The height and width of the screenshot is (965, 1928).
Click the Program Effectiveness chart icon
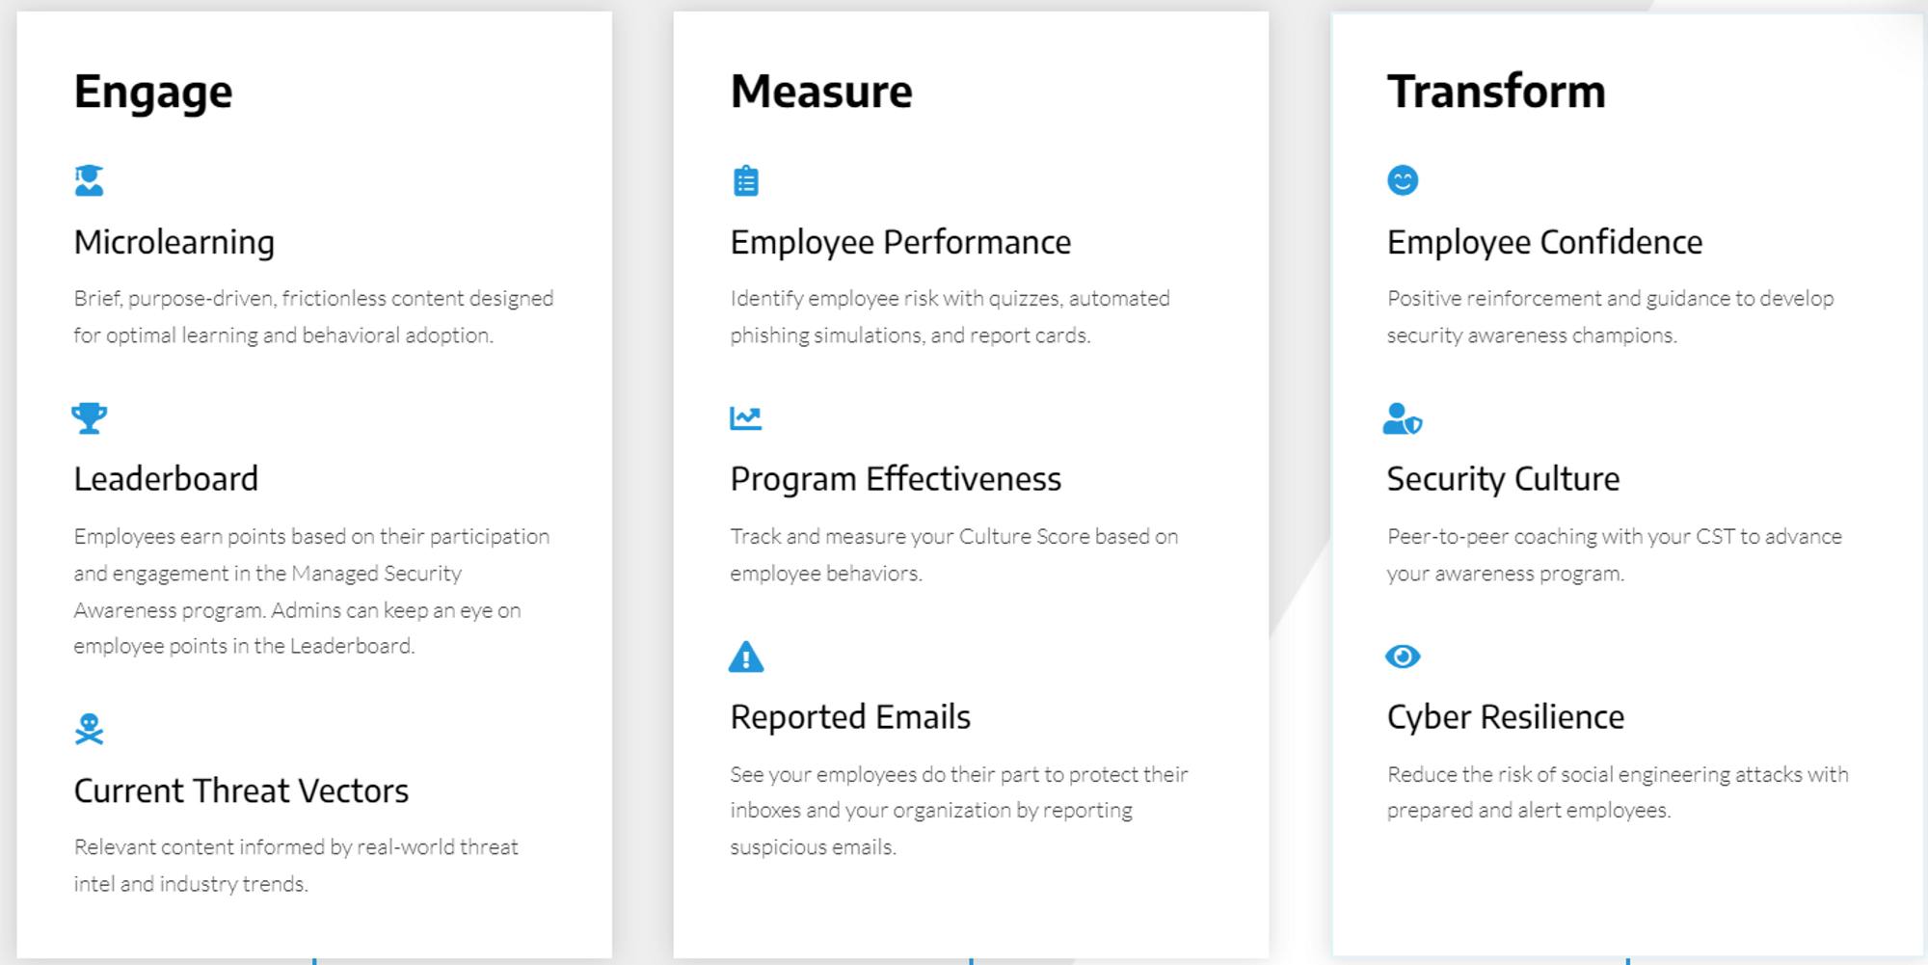tap(745, 417)
